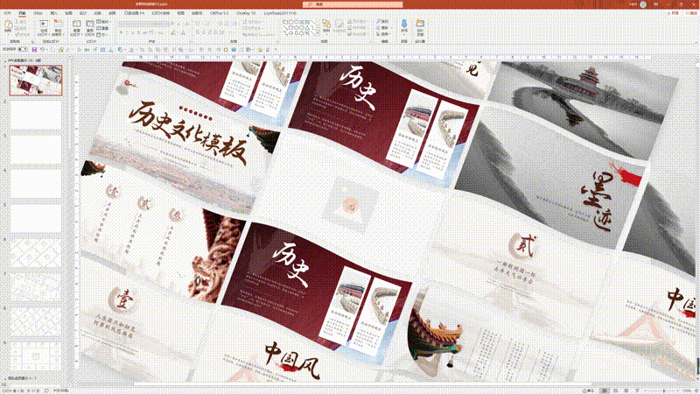This screenshot has height=394, width=700.
Task: Toggle the Notes pane in the status bar
Action: [x=588, y=390]
